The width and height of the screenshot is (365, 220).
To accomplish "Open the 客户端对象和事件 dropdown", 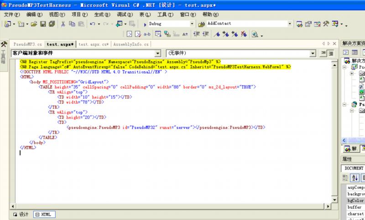I will (x=158, y=53).
